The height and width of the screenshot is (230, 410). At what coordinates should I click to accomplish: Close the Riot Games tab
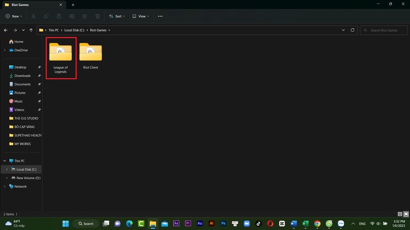(60, 5)
